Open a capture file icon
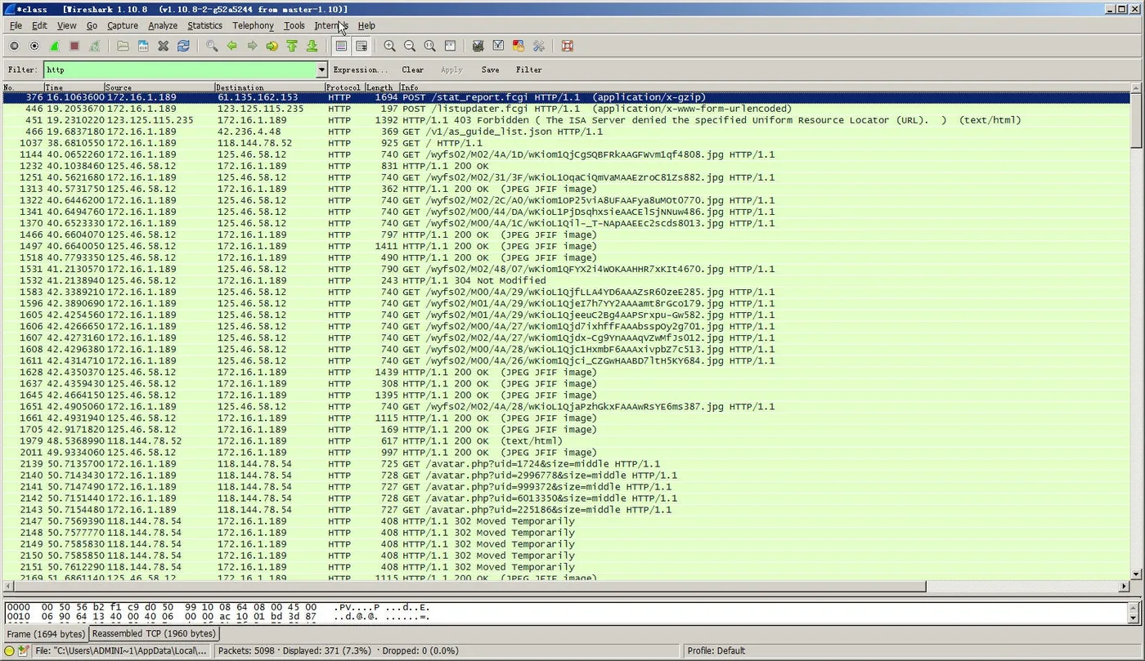The height and width of the screenshot is (661, 1145). coord(123,47)
